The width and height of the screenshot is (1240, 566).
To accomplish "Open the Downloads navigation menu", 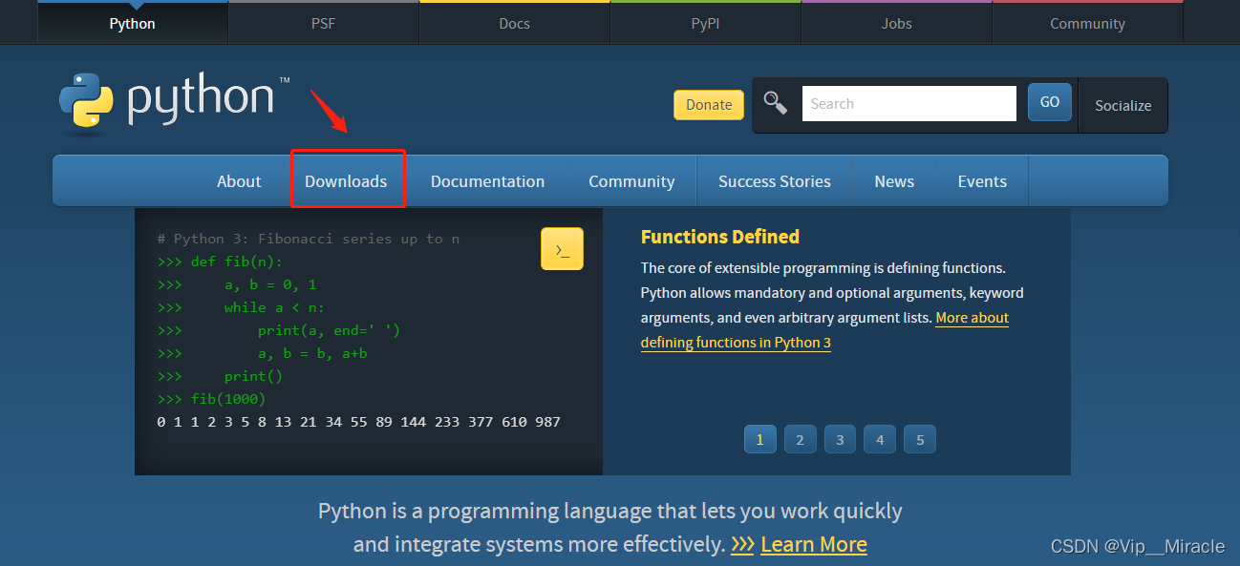I will pyautogui.click(x=346, y=181).
